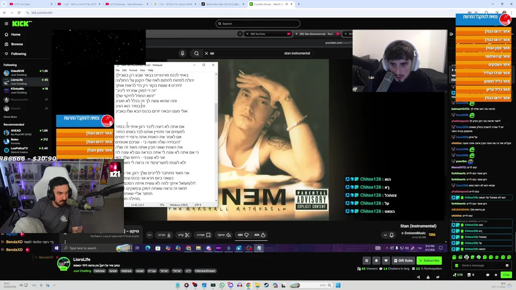Expand the Show More following list
Screen dimensions: 516x290
(x=10, y=117)
